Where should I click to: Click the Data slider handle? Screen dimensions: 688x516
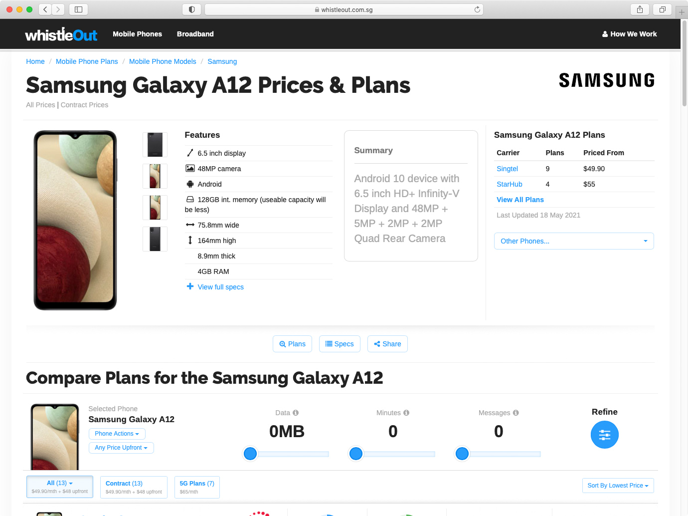coord(250,454)
